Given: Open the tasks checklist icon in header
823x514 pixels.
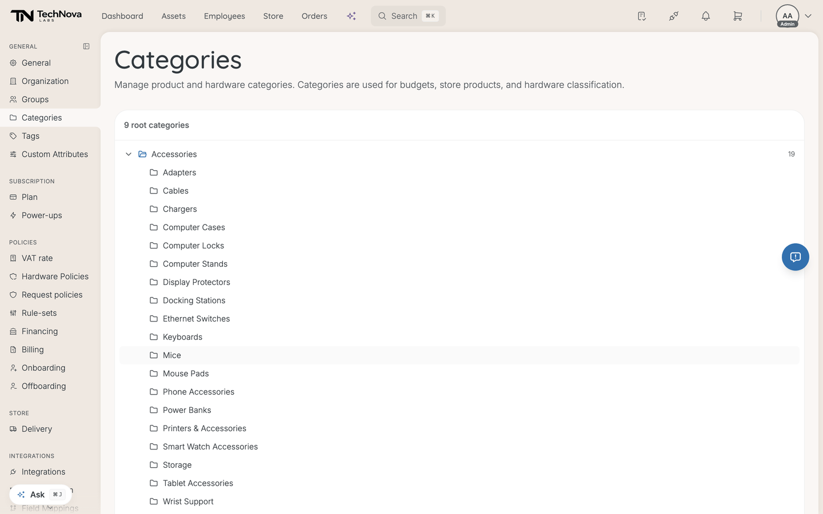Looking at the screenshot, I should point(642,16).
